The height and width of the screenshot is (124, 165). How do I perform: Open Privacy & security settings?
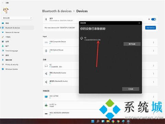12,65
